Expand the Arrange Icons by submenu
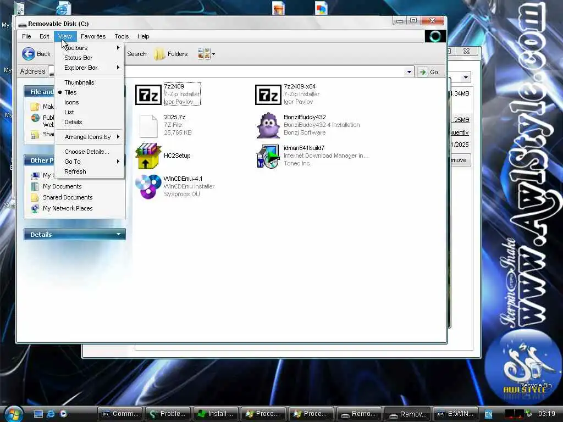The image size is (563, 422). (x=89, y=137)
